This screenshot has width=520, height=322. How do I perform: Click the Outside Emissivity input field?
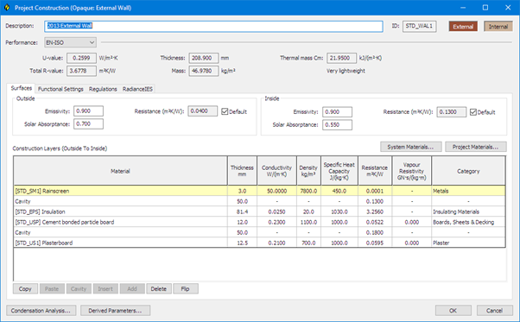tap(88, 111)
